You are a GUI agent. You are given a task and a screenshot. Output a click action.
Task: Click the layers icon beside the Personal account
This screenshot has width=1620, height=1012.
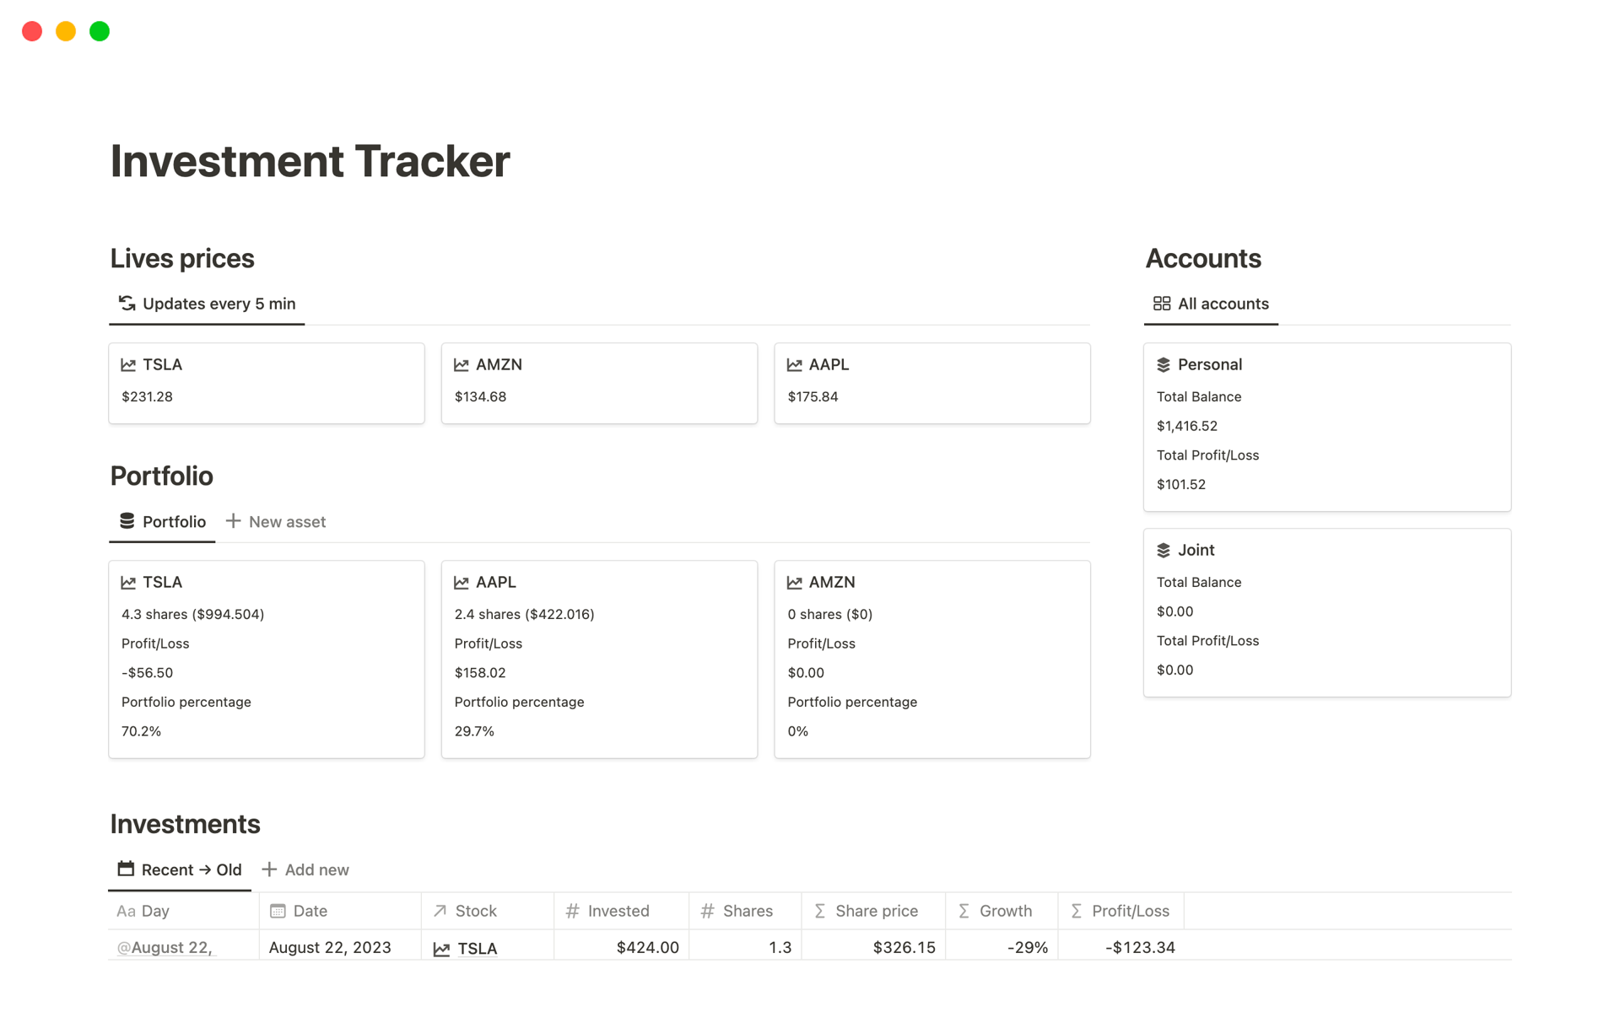[x=1163, y=364]
